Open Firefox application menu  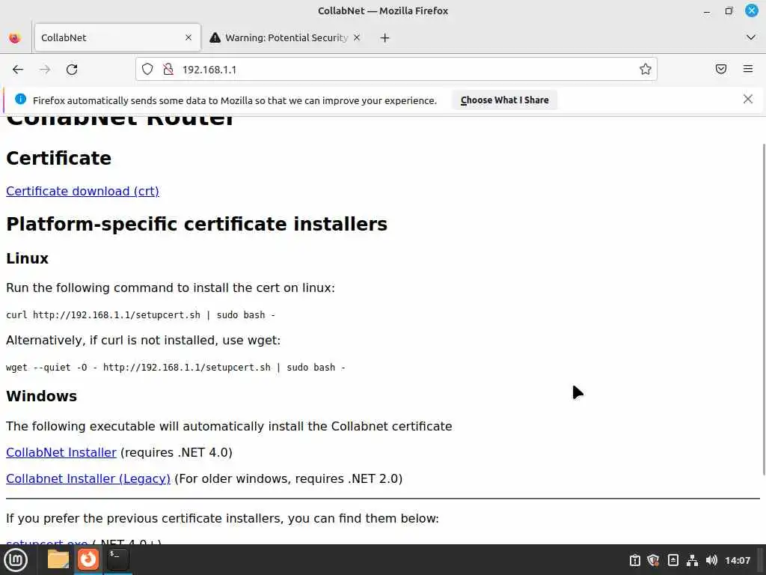(748, 69)
